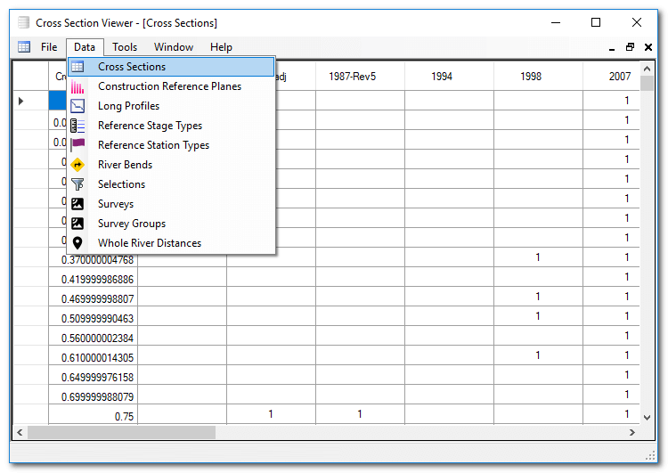668x473 pixels.
Task: Open the Help menu
Action: coord(221,47)
